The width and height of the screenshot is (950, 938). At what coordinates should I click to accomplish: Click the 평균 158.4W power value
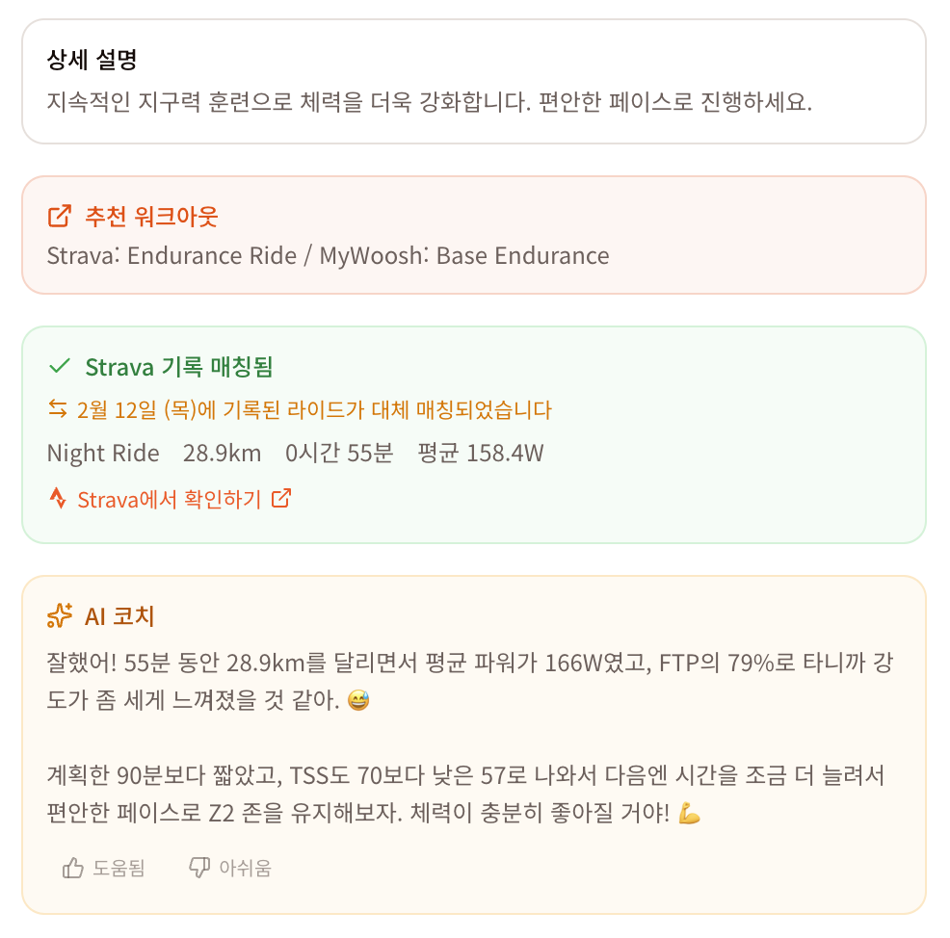481,453
